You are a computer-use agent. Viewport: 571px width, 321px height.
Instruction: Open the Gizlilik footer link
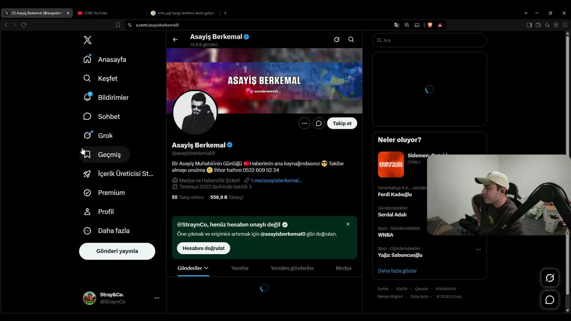coord(402,289)
